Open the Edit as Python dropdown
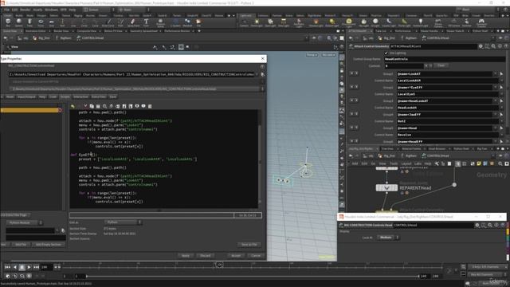The image size is (510, 287). [123, 222]
